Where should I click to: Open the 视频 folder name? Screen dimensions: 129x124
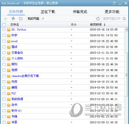14,70
